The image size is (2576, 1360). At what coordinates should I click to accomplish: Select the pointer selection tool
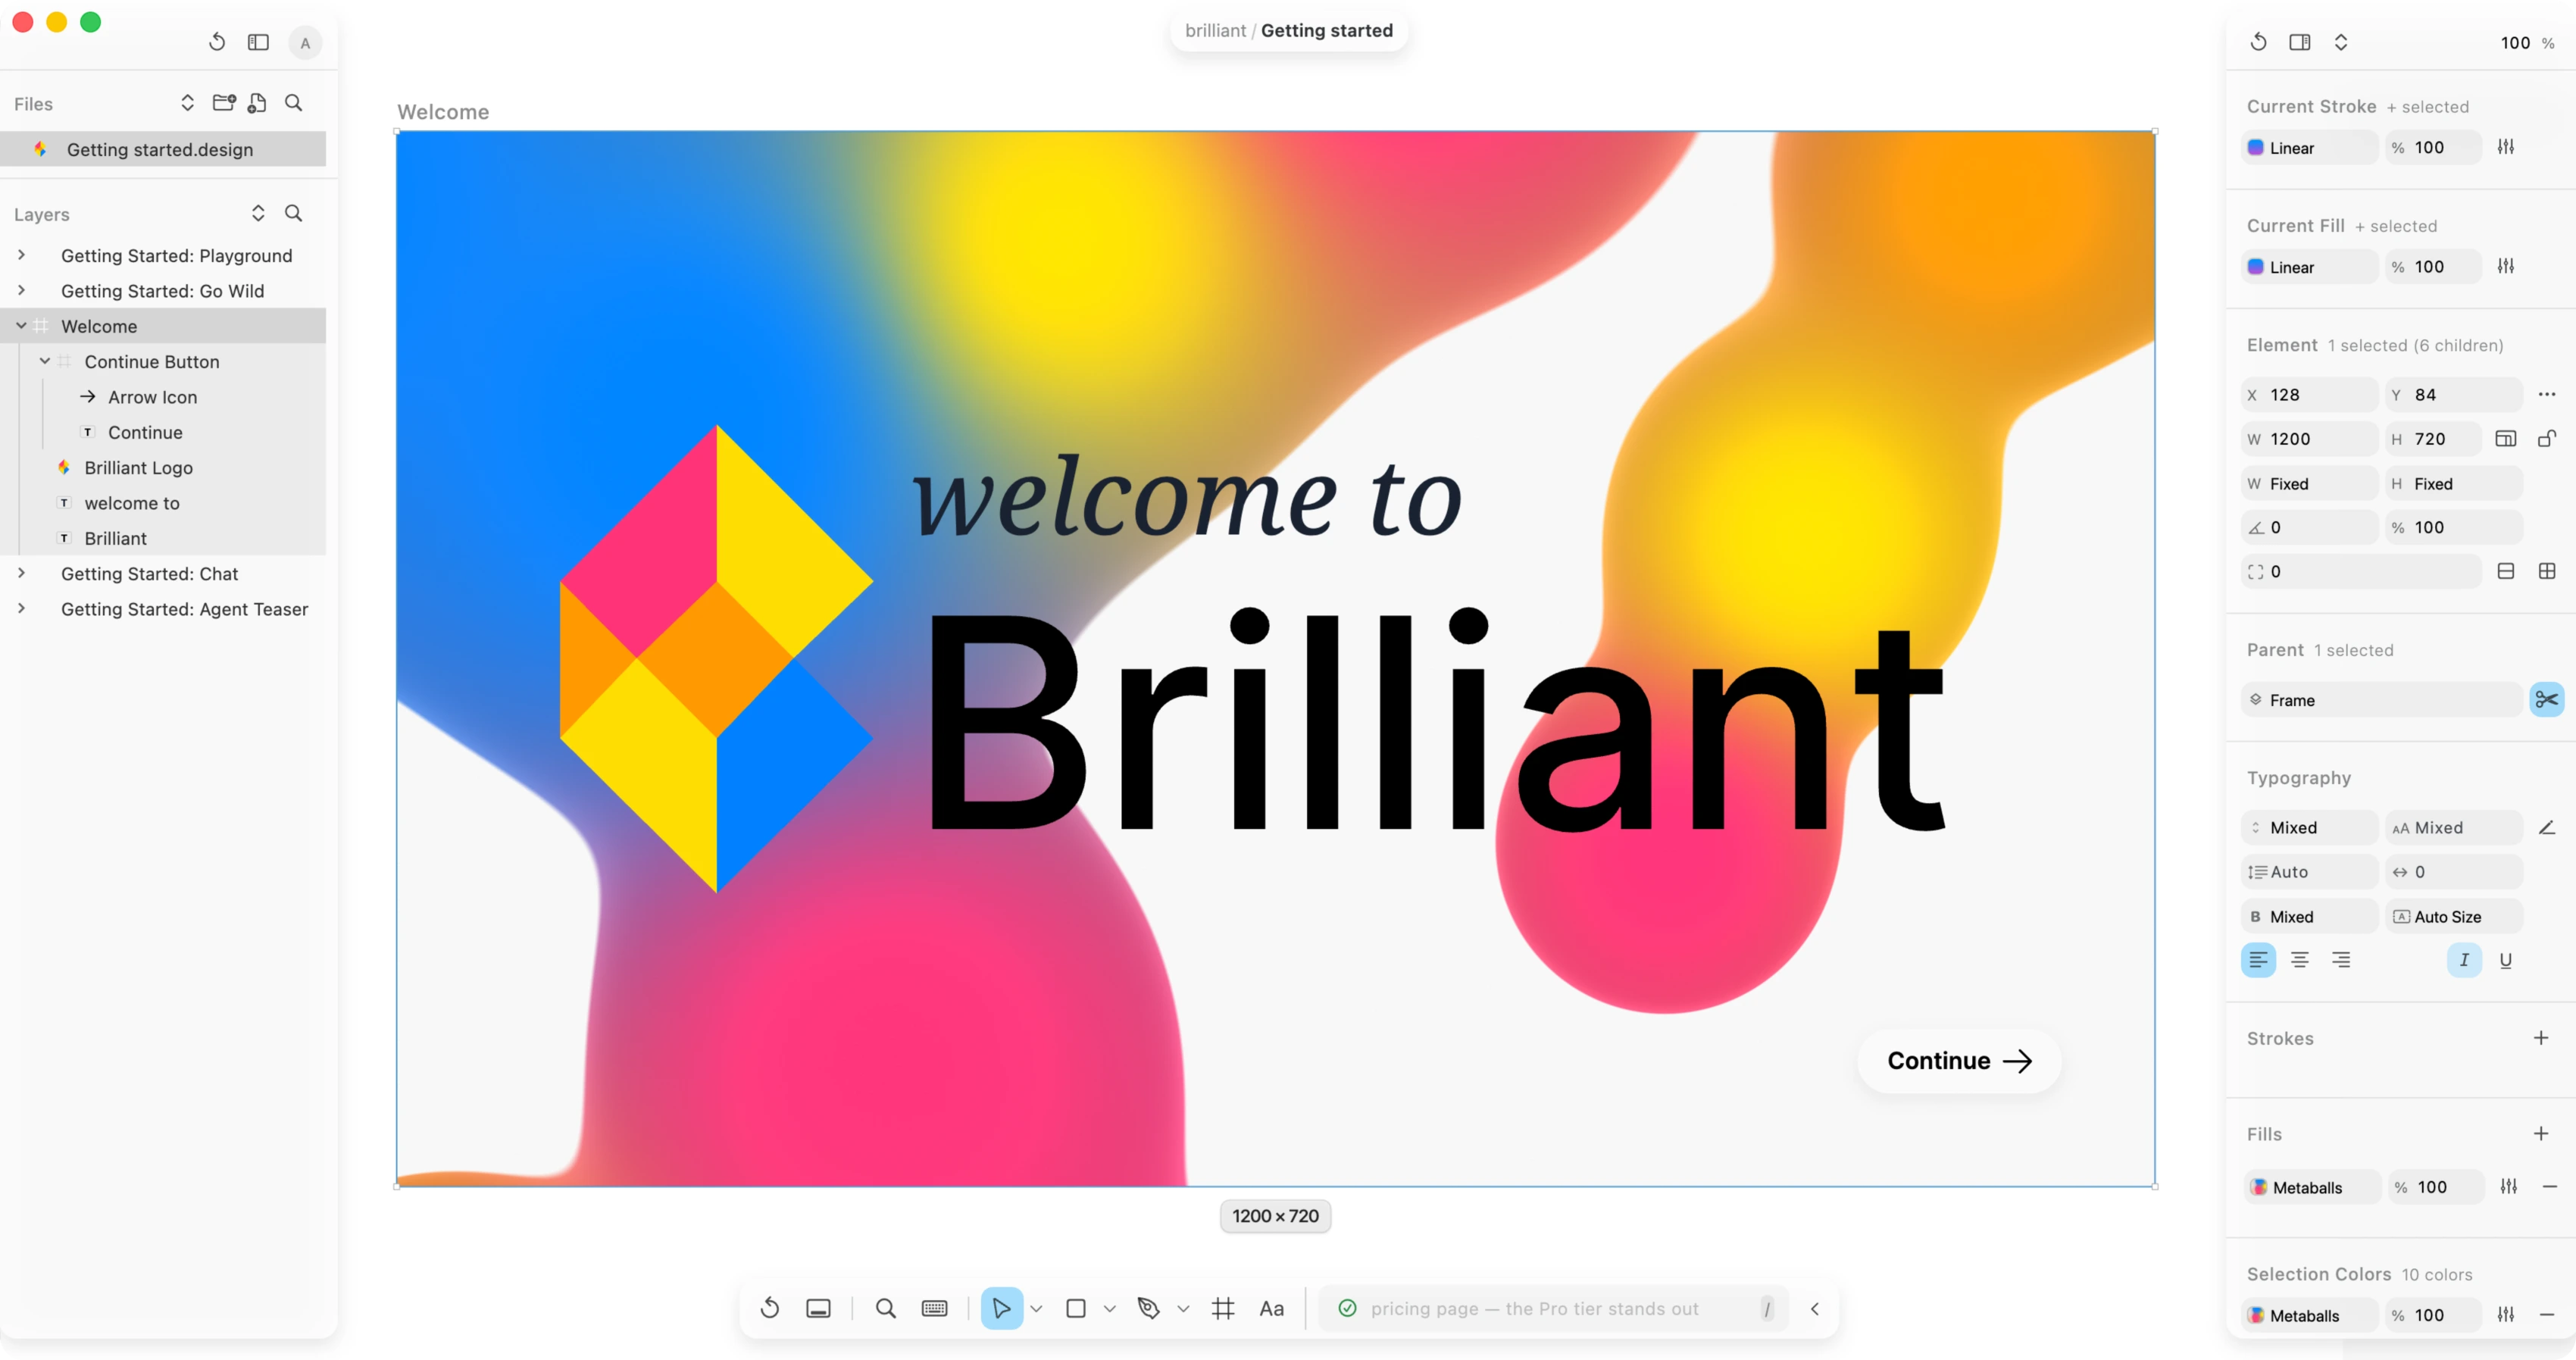click(1001, 1308)
